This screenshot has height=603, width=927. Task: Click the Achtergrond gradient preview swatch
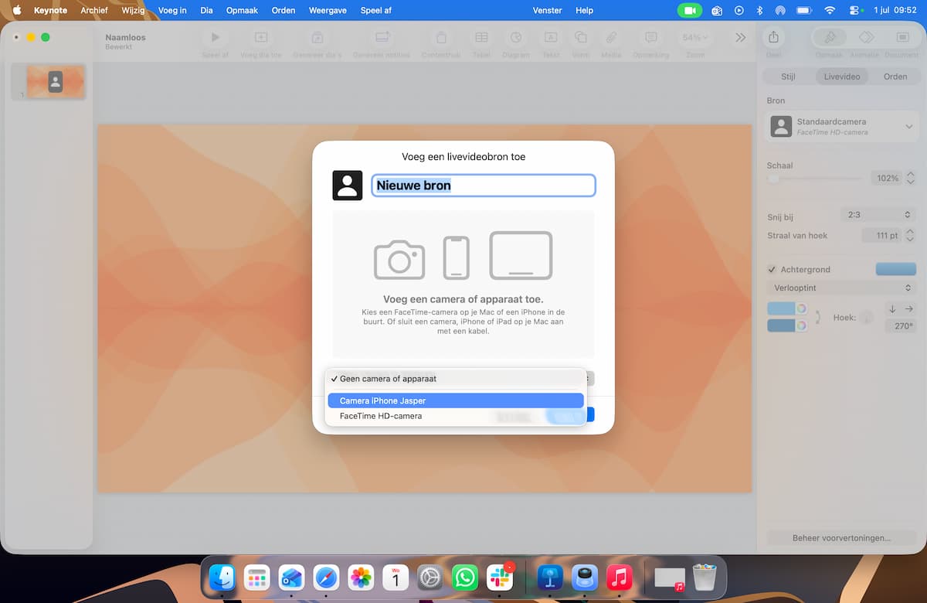(x=895, y=269)
